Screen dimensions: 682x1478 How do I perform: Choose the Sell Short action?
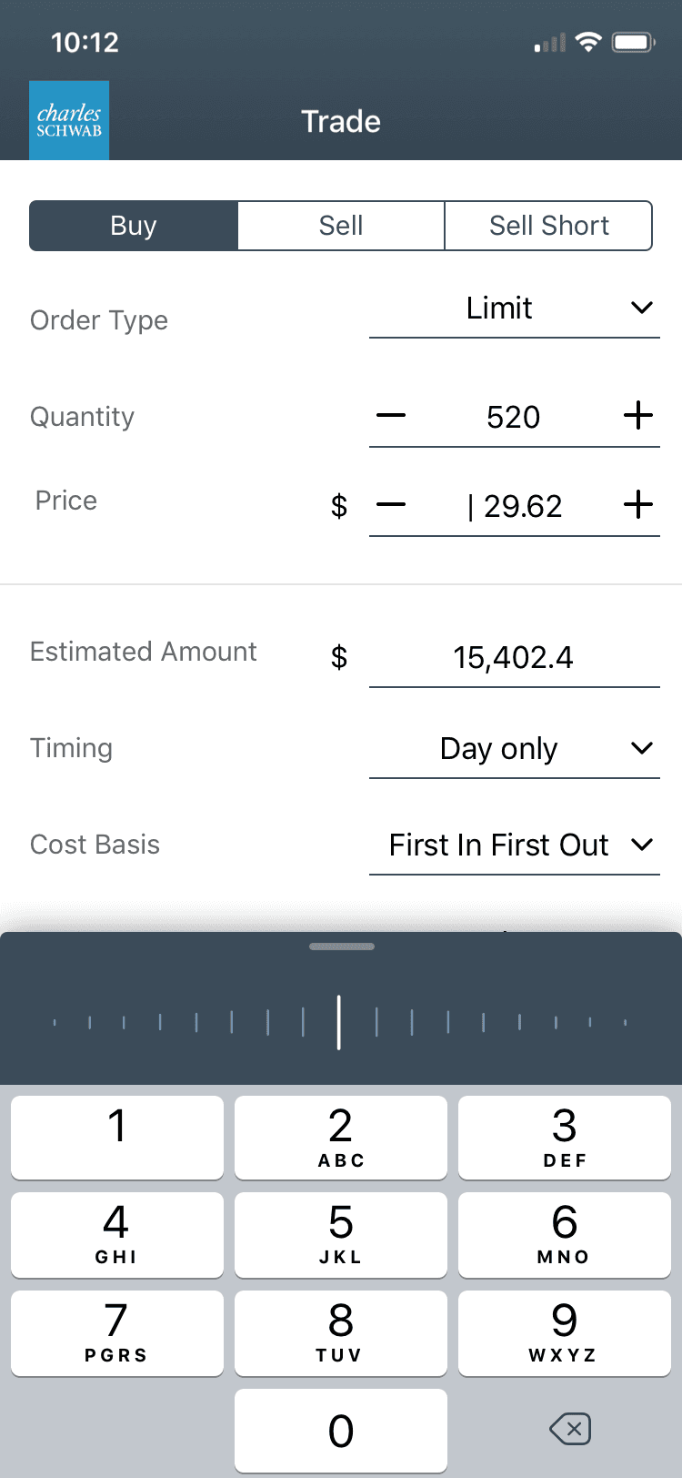548,226
